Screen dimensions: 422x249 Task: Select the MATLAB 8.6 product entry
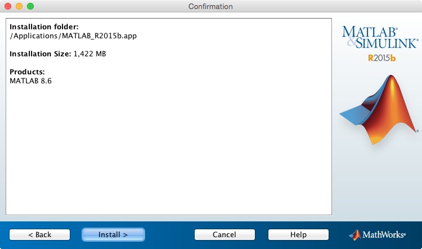click(31, 81)
